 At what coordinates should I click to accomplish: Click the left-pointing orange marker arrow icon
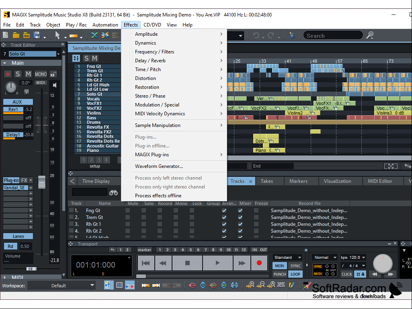tap(146, 285)
